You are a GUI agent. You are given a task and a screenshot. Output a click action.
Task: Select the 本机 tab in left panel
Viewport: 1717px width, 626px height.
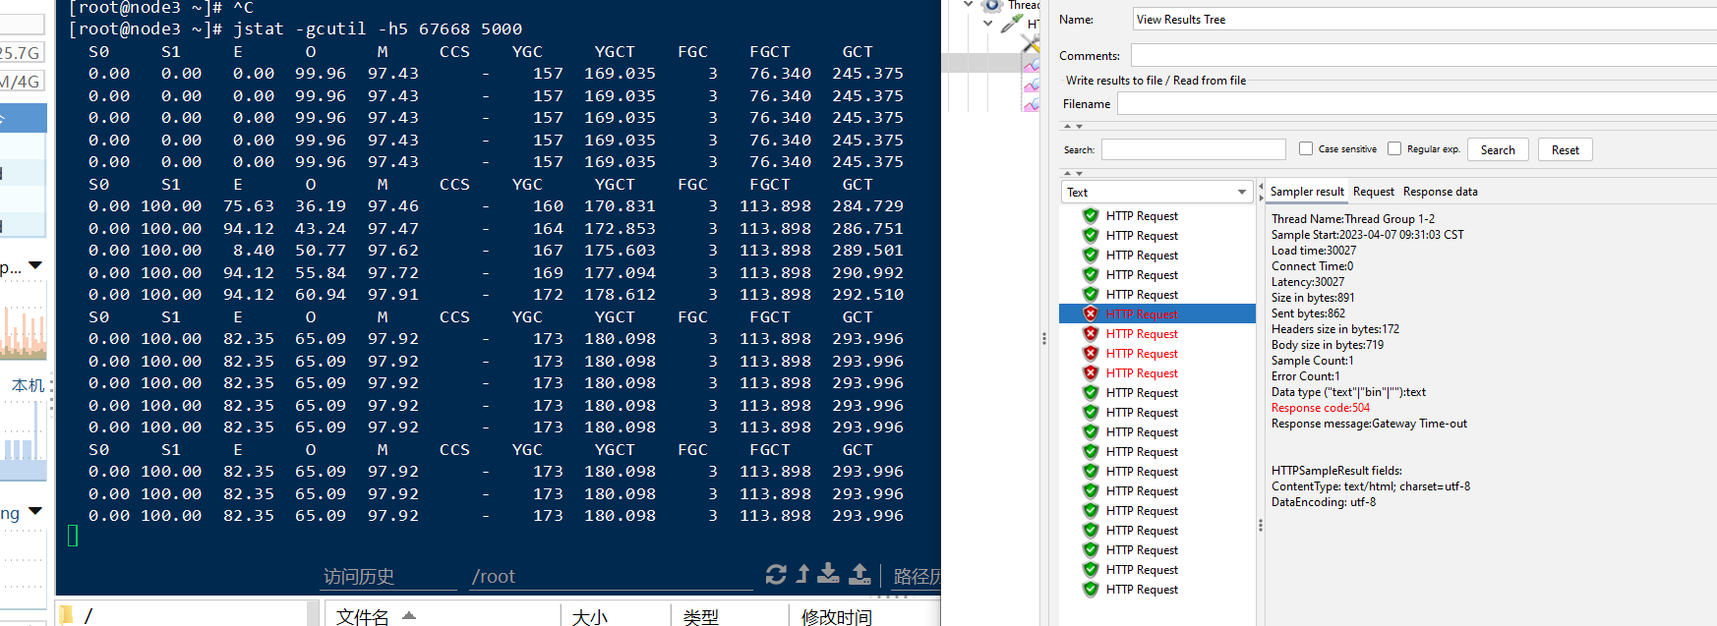(29, 385)
